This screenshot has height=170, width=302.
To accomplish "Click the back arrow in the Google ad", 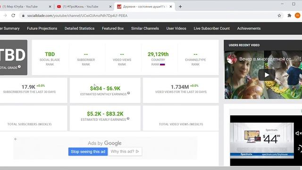I will point(16,139).
